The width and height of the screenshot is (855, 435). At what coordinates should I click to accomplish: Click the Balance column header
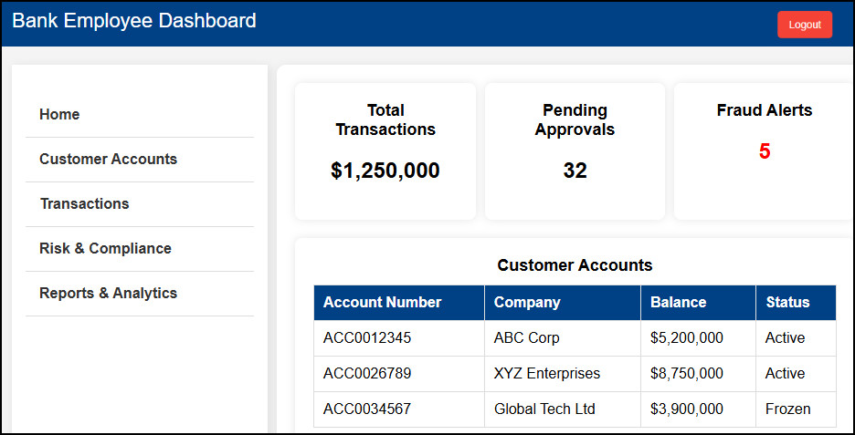pyautogui.click(x=678, y=303)
